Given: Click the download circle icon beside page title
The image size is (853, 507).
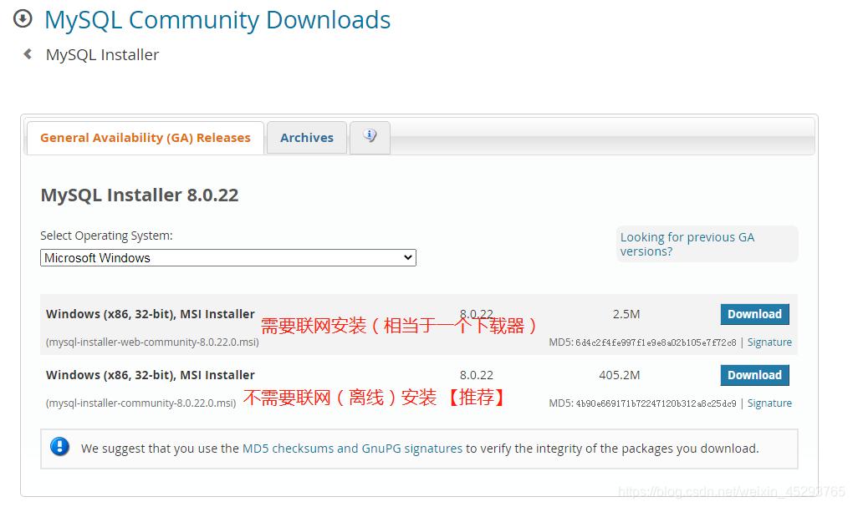Looking at the screenshot, I should 23,19.
